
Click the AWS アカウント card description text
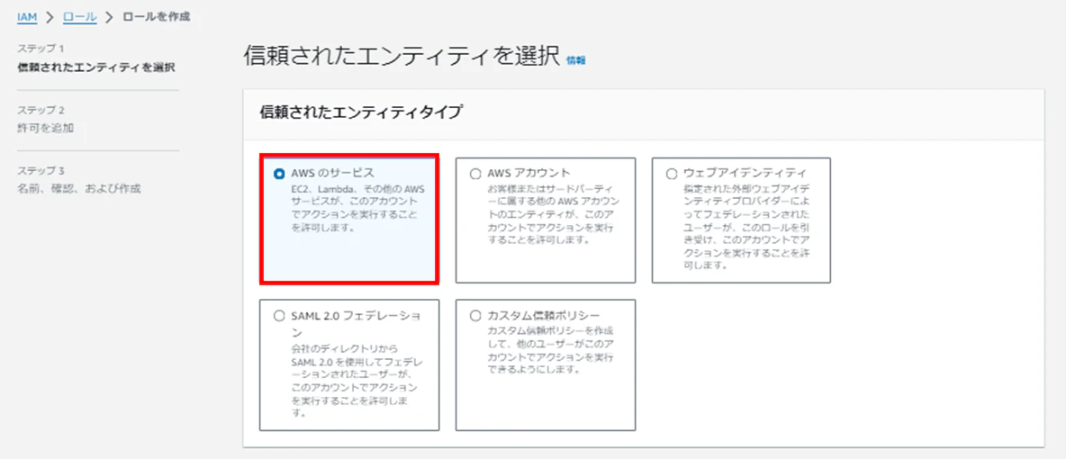coord(554,214)
